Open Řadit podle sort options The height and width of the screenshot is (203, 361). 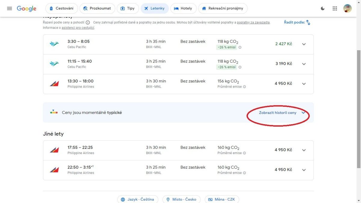297,23
